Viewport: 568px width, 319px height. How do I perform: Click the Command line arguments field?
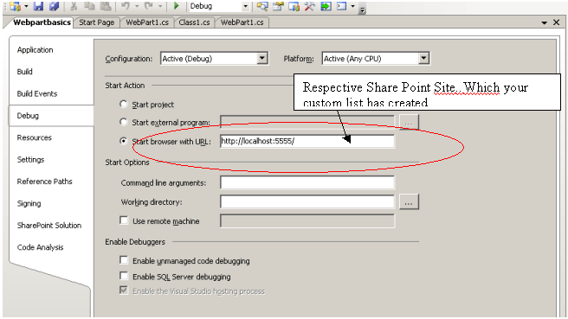coord(307,182)
